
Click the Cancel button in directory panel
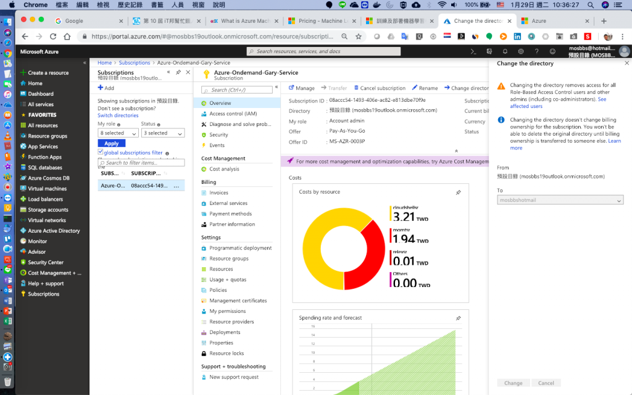546,383
